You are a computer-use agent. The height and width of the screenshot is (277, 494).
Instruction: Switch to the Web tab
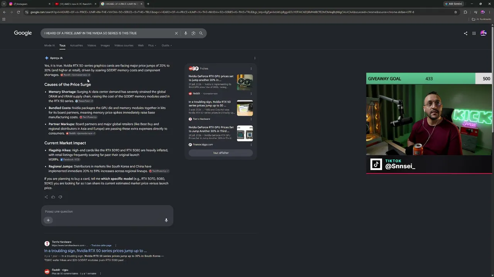[x=141, y=45]
